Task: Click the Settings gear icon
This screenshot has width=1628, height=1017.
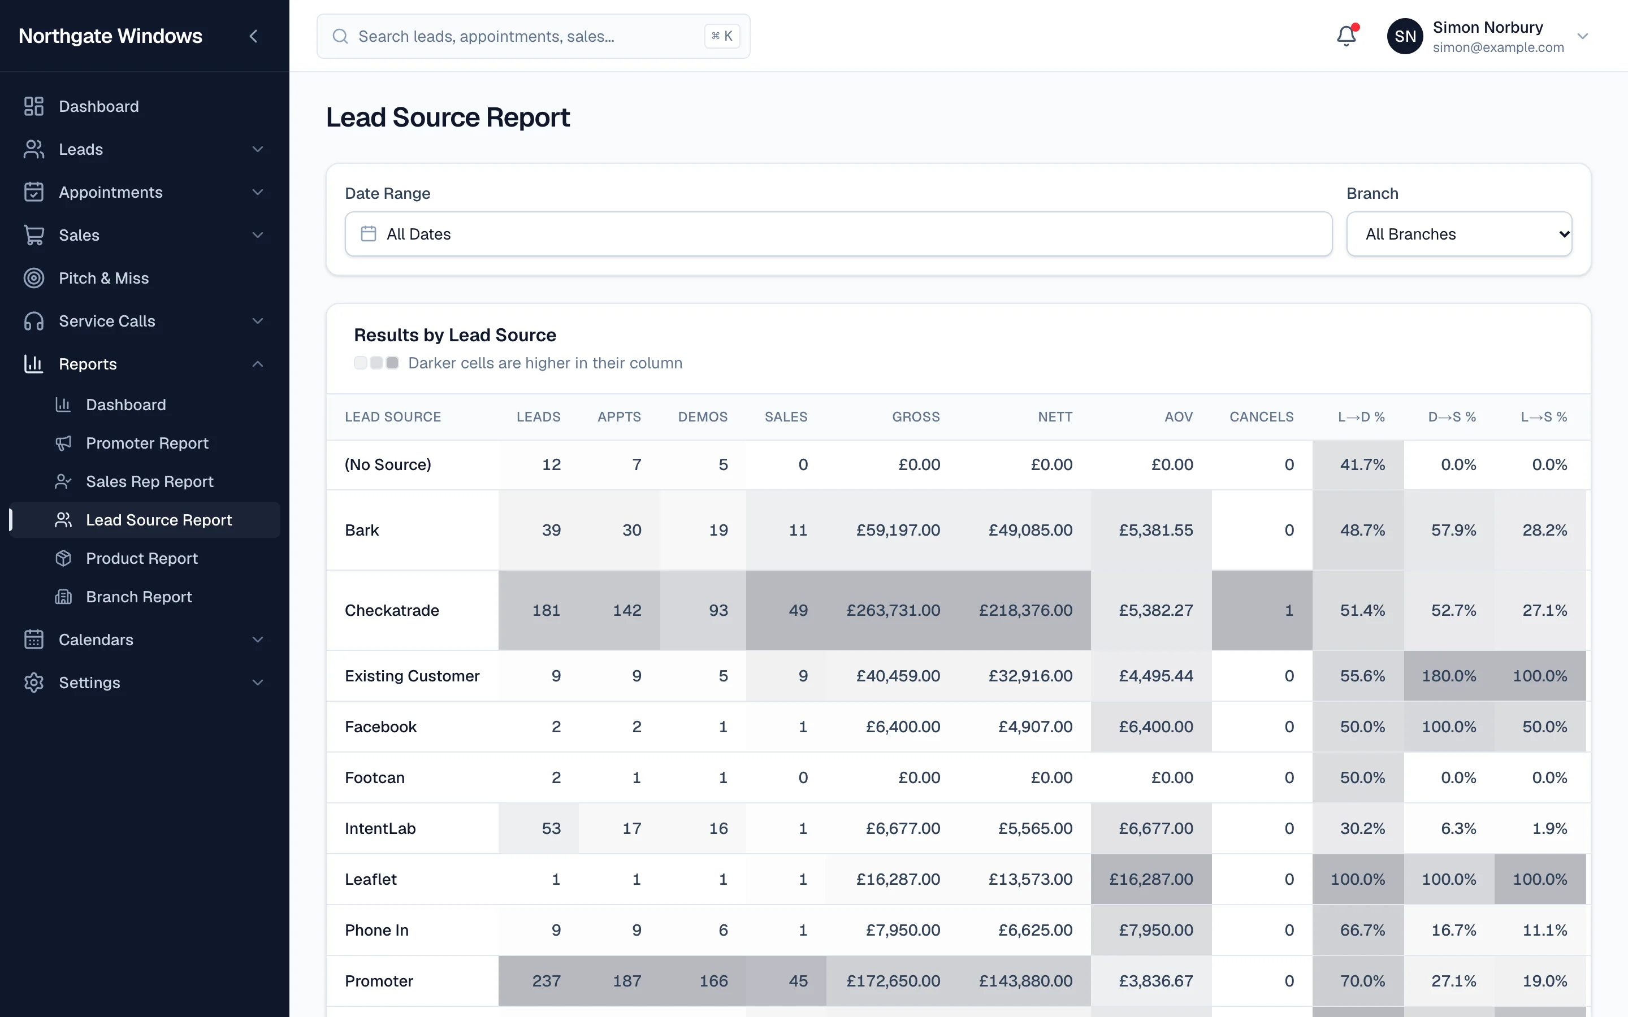Action: (x=34, y=683)
